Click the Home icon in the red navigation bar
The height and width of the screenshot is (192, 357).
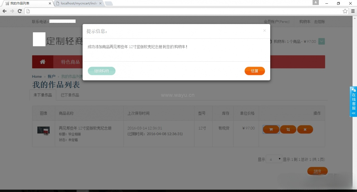pos(42,62)
